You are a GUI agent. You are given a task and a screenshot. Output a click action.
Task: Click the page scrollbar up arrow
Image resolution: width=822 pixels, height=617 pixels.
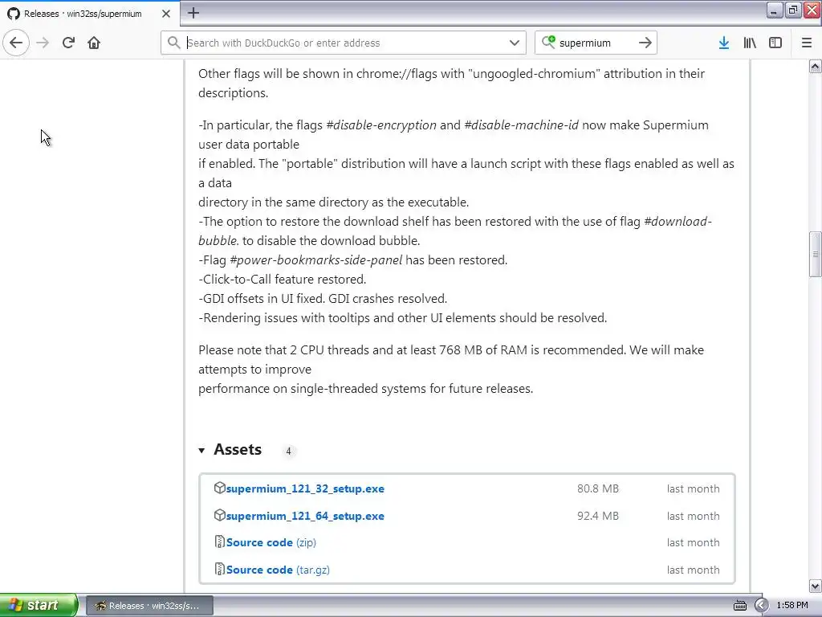815,66
